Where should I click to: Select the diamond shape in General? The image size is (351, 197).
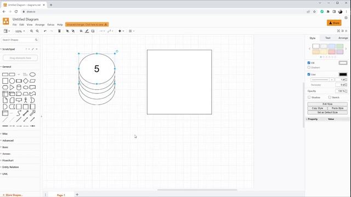coord(26,81)
